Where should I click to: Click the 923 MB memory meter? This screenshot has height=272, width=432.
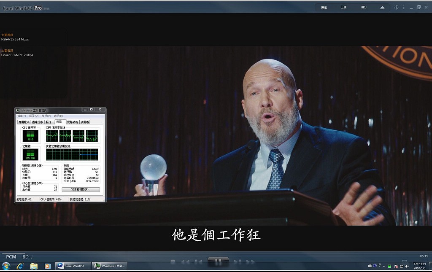30,154
